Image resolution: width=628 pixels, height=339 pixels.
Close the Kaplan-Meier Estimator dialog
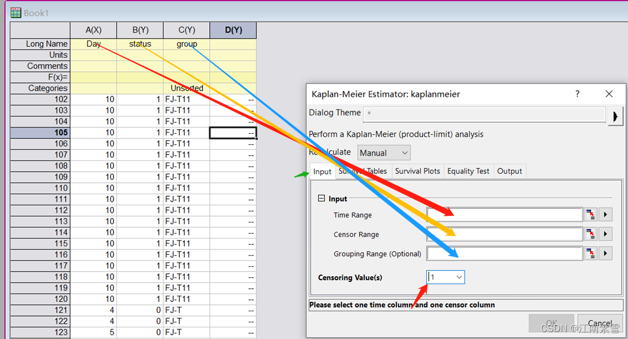pos(609,94)
